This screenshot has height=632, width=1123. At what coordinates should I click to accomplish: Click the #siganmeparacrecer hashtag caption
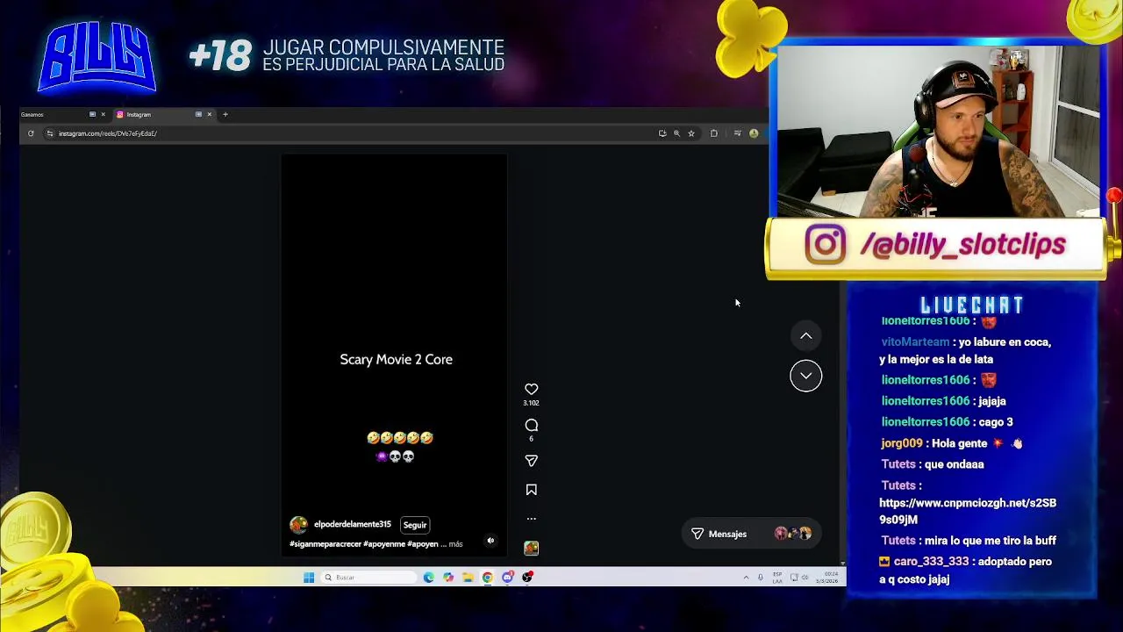[325, 544]
